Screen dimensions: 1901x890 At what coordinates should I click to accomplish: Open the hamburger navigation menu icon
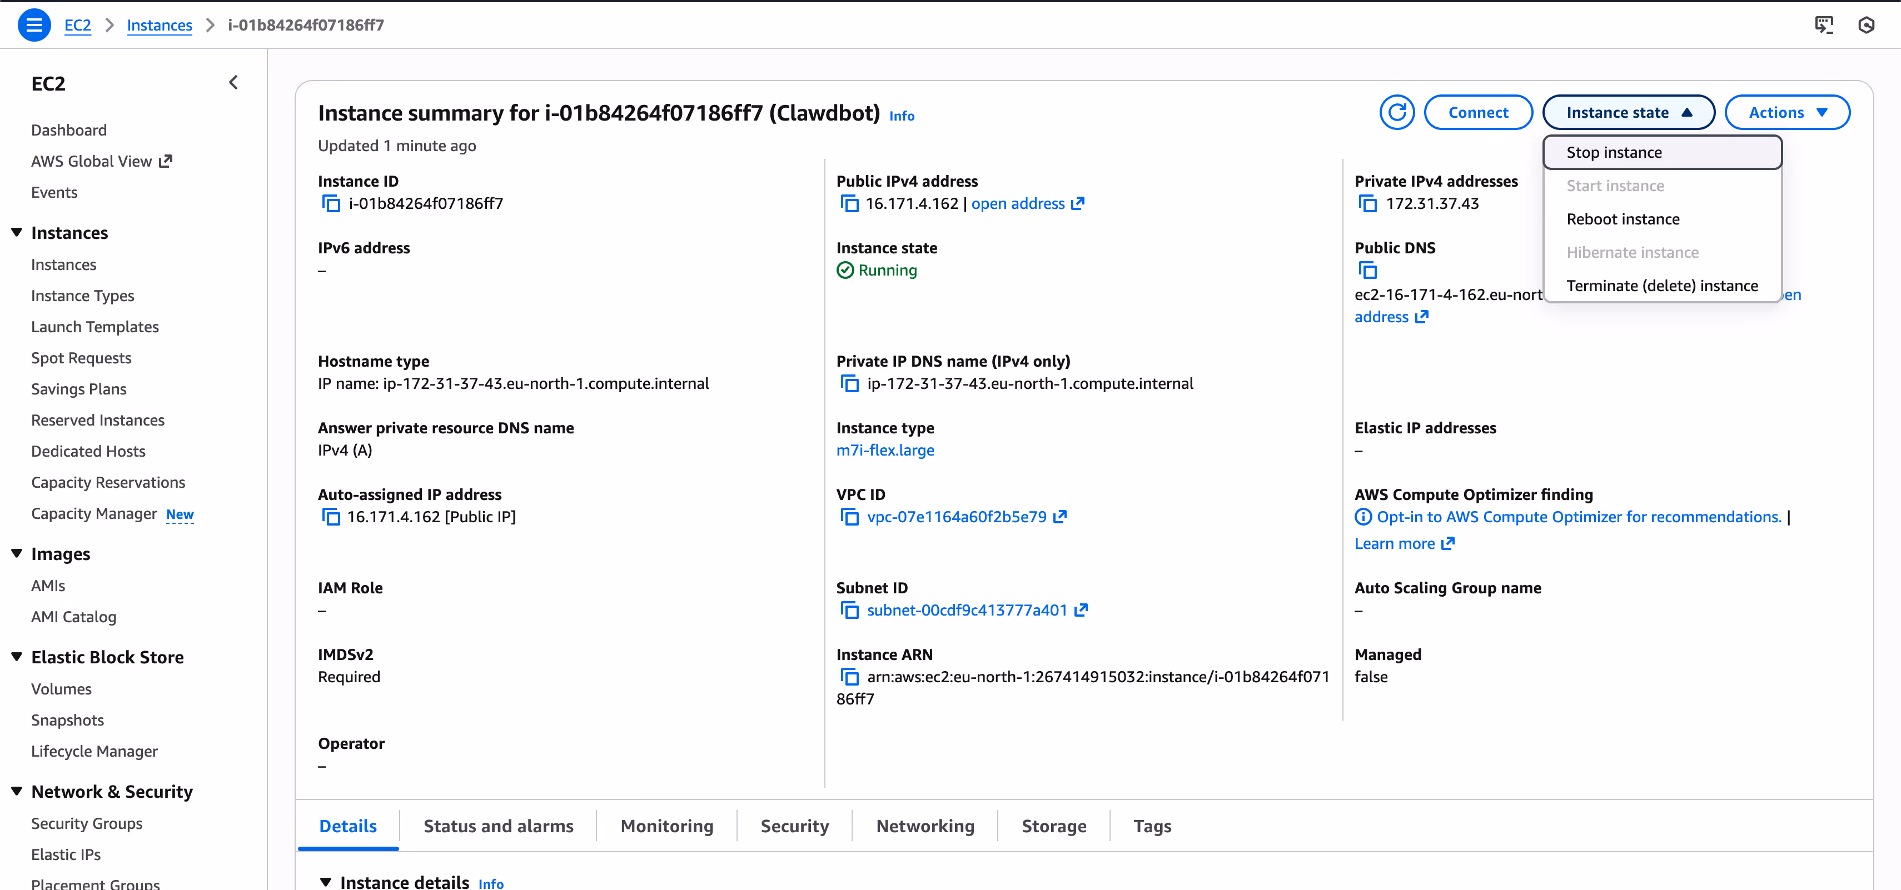[x=34, y=25]
